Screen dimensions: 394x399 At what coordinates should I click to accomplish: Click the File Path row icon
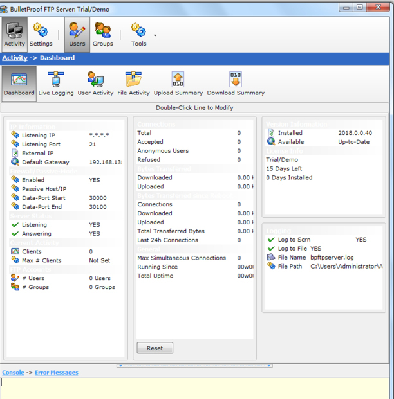271,266
